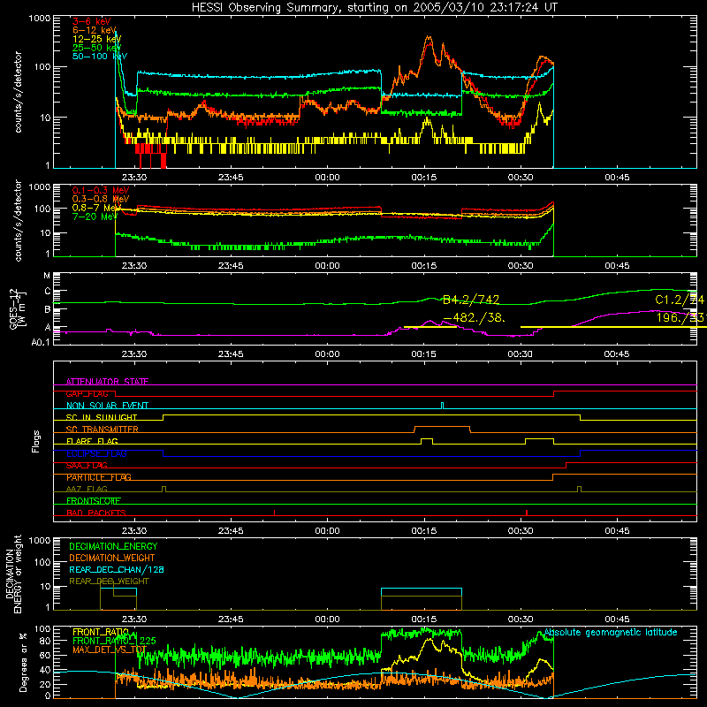Click the 0.1-0.3 MeV legend entry
This screenshot has width=707, height=707.
tap(101, 190)
